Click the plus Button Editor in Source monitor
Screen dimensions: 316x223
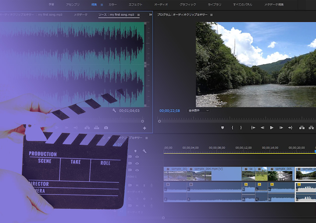(144, 128)
